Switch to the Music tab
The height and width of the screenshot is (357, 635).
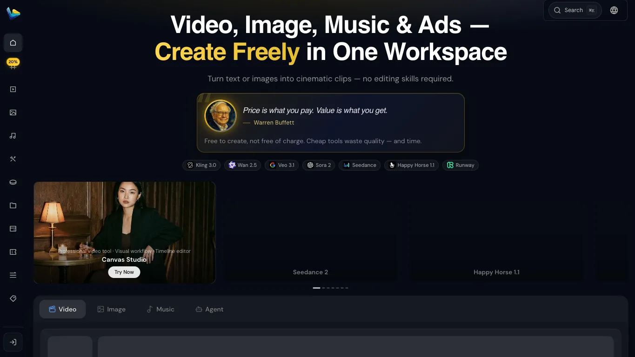(x=160, y=309)
